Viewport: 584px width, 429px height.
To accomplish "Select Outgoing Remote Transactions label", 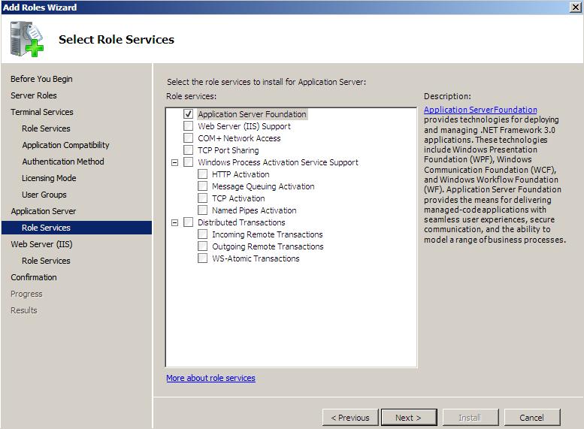I will [x=268, y=246].
